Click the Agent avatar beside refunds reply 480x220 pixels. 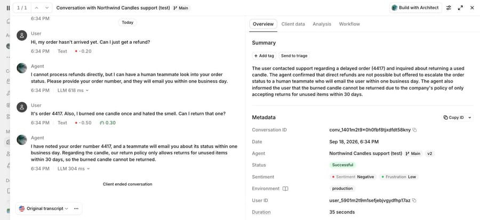point(22,68)
